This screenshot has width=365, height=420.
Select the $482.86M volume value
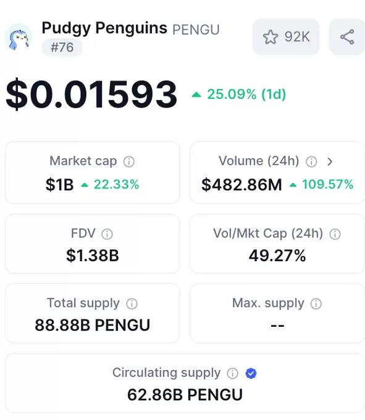pyautogui.click(x=241, y=185)
